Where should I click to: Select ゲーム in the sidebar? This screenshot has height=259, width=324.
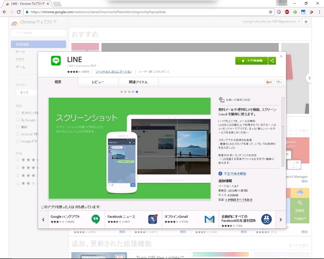21,67
